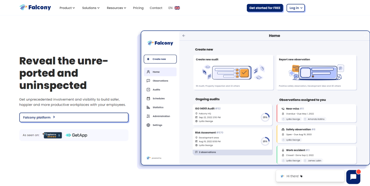
Task: Click the Near miss #11 title
Action: coord(295,109)
